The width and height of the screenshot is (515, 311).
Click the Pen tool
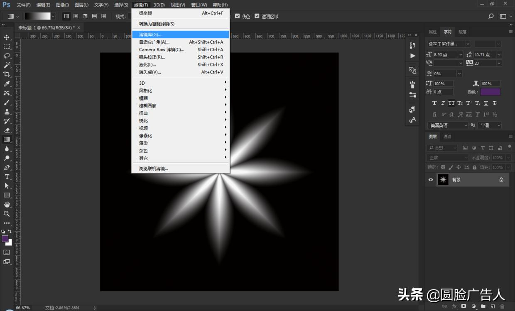click(x=7, y=167)
